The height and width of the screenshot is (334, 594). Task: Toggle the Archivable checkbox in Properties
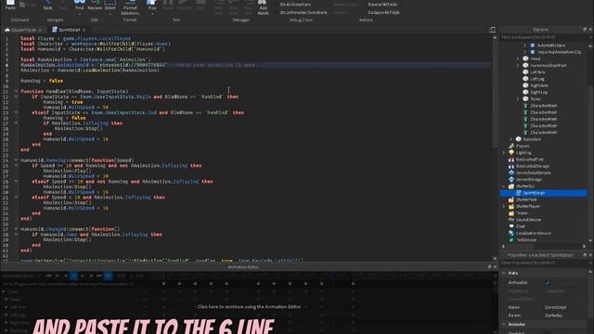pyautogui.click(x=548, y=282)
